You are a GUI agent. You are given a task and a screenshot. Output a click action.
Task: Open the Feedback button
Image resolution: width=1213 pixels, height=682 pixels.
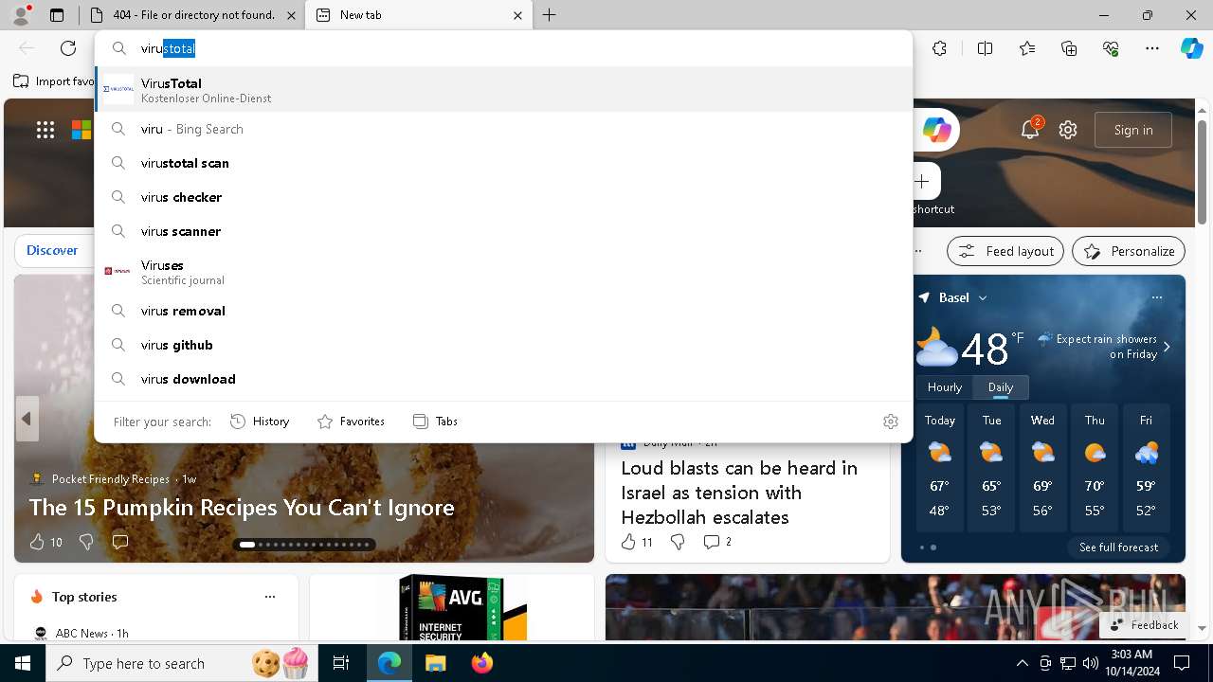pyautogui.click(x=1145, y=625)
